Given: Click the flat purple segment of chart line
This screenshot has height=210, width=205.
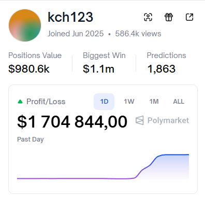Looking at the screenshot, I should 76,178.
